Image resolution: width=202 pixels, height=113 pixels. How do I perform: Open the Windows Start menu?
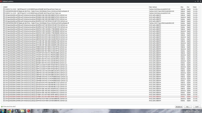[x=3, y=111]
